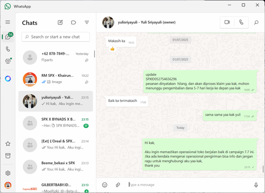Open the Settings gear in the sidebar
The width and height of the screenshot is (265, 193).
point(8,173)
